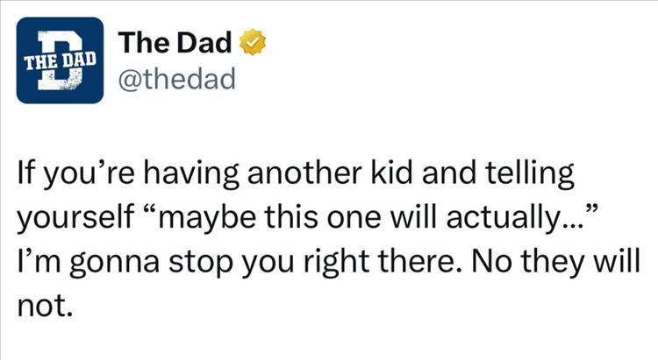Open The Dad display name link
Image resolution: width=658 pixels, height=360 pixels.
pyautogui.click(x=175, y=41)
